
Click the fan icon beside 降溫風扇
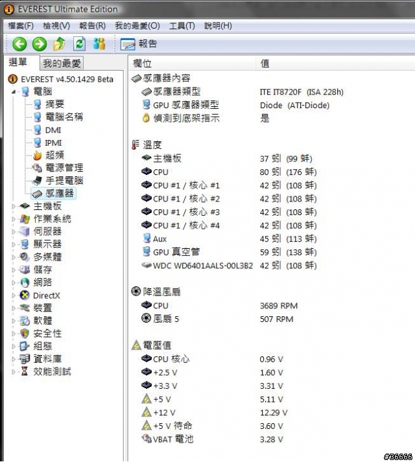[136, 292]
